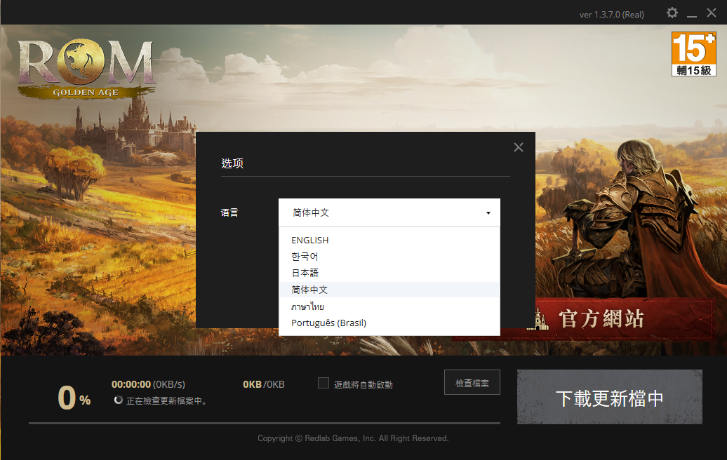Click the castle icon on website banner
Screen dimensions: 727x460
click(540, 319)
